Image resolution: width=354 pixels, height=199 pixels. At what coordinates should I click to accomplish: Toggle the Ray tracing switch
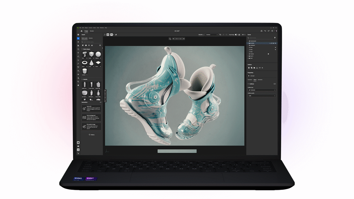(236, 35)
